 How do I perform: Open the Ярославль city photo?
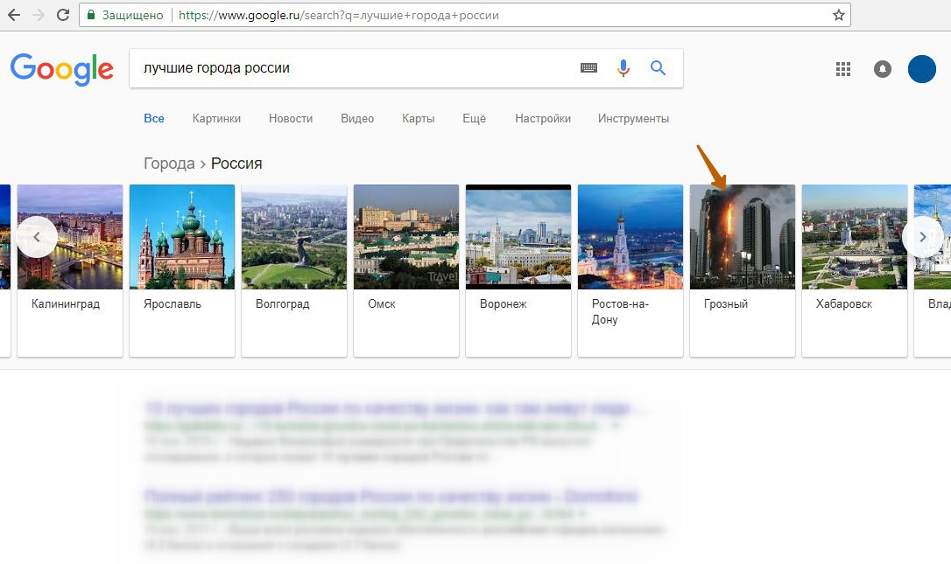(x=182, y=237)
